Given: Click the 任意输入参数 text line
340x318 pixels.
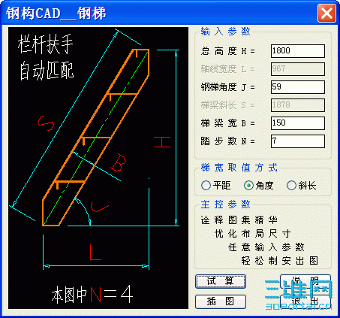Looking at the screenshot, I should click(x=266, y=247).
